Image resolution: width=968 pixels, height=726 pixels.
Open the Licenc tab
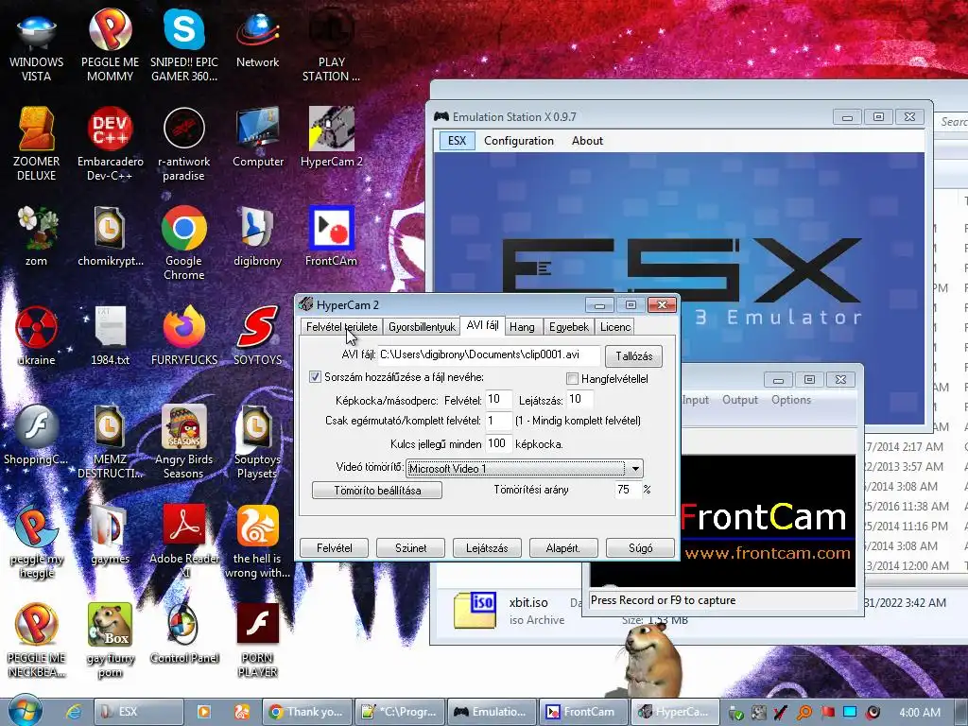615,326
